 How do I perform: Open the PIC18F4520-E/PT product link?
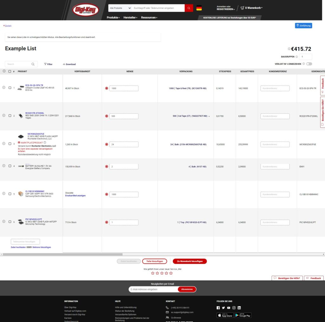click(x=34, y=219)
